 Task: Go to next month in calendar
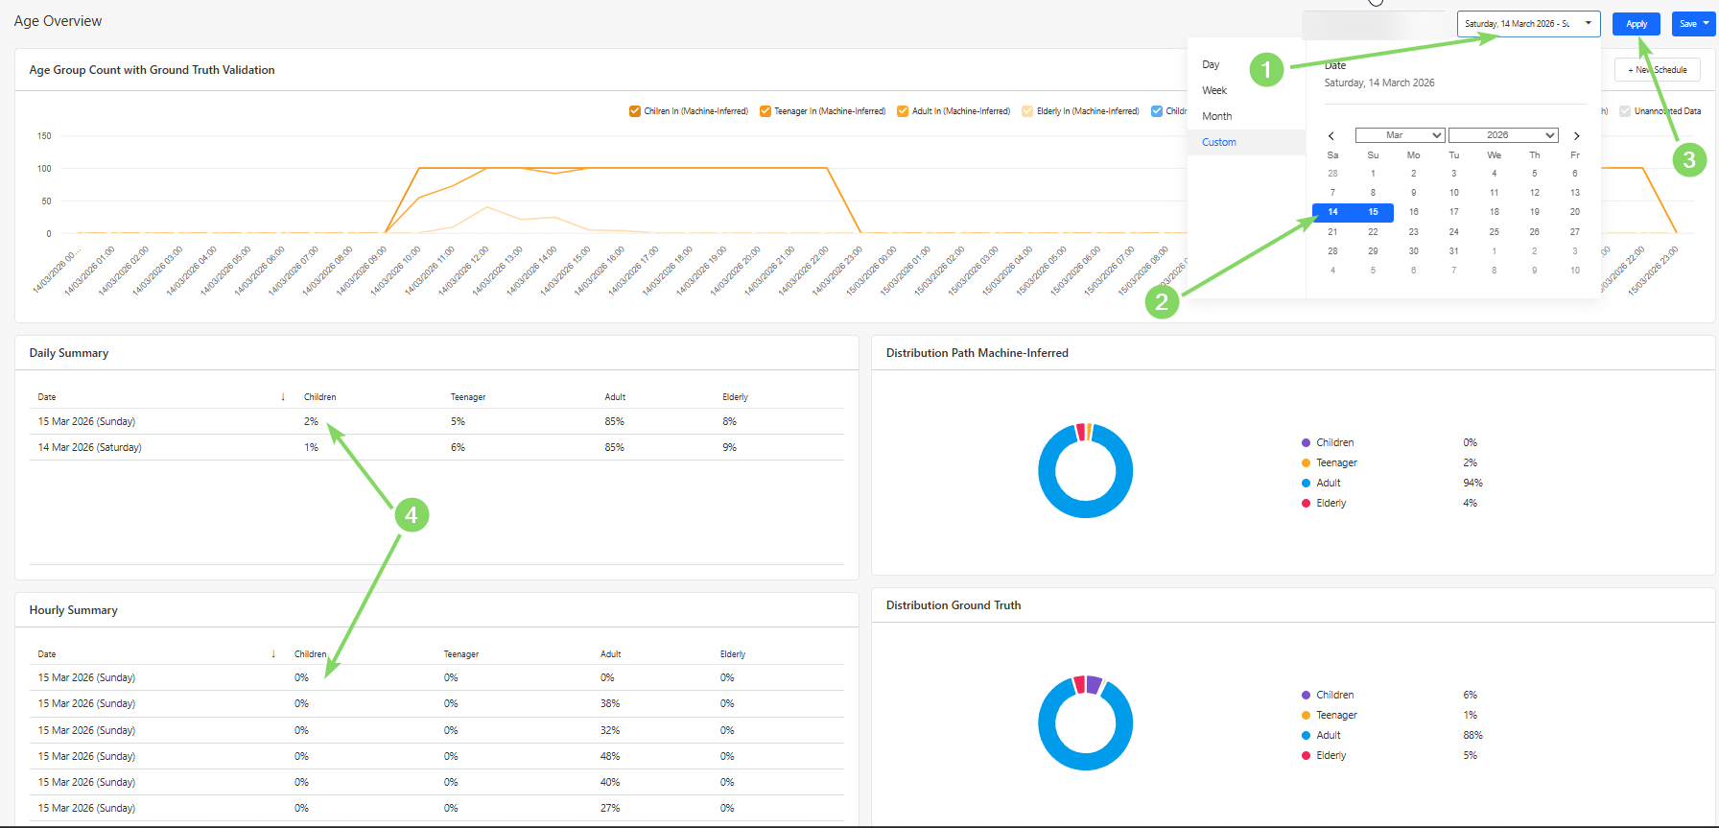pyautogui.click(x=1576, y=136)
